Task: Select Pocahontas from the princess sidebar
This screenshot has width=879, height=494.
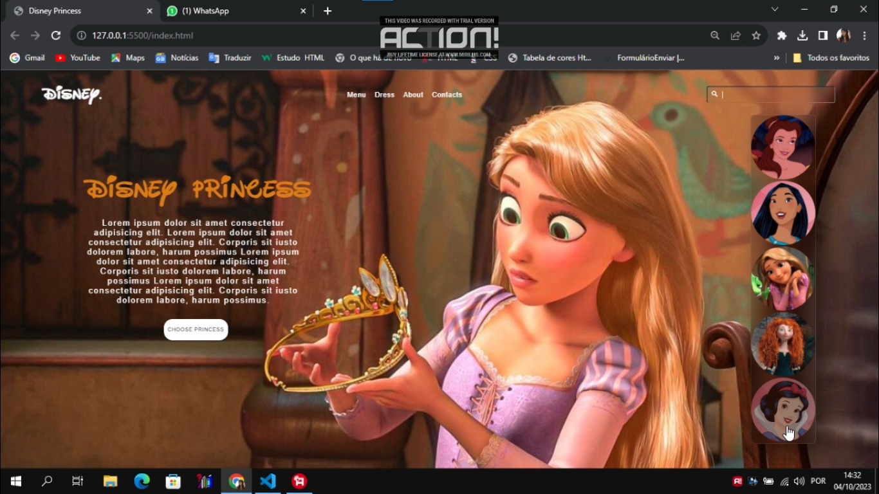Action: [x=782, y=212]
